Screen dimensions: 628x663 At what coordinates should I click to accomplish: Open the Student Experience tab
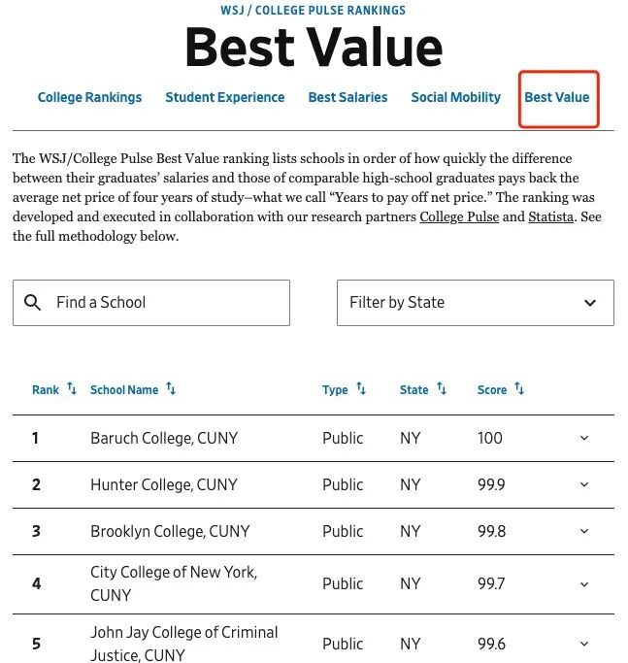[225, 97]
